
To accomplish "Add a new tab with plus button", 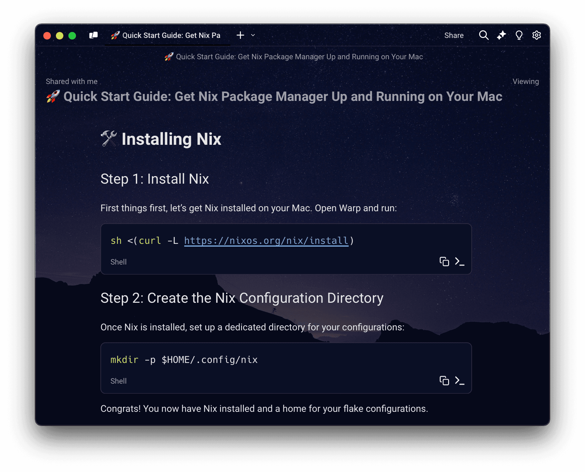I will (240, 35).
